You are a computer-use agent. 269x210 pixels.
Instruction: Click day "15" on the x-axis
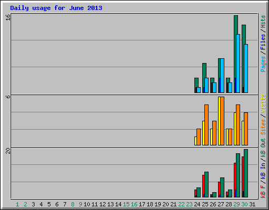pos(126,204)
